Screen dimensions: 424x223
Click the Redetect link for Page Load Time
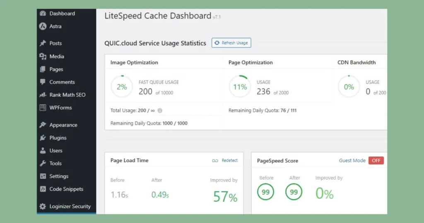pos(229,160)
